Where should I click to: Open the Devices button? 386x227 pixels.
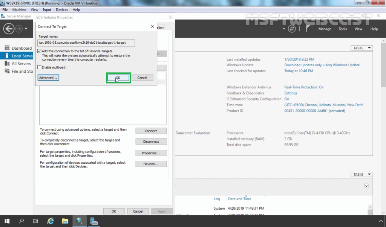click(x=151, y=164)
